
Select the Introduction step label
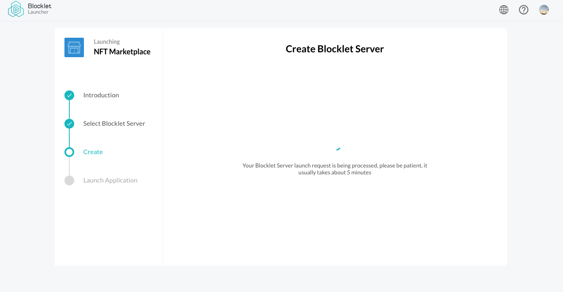(101, 95)
